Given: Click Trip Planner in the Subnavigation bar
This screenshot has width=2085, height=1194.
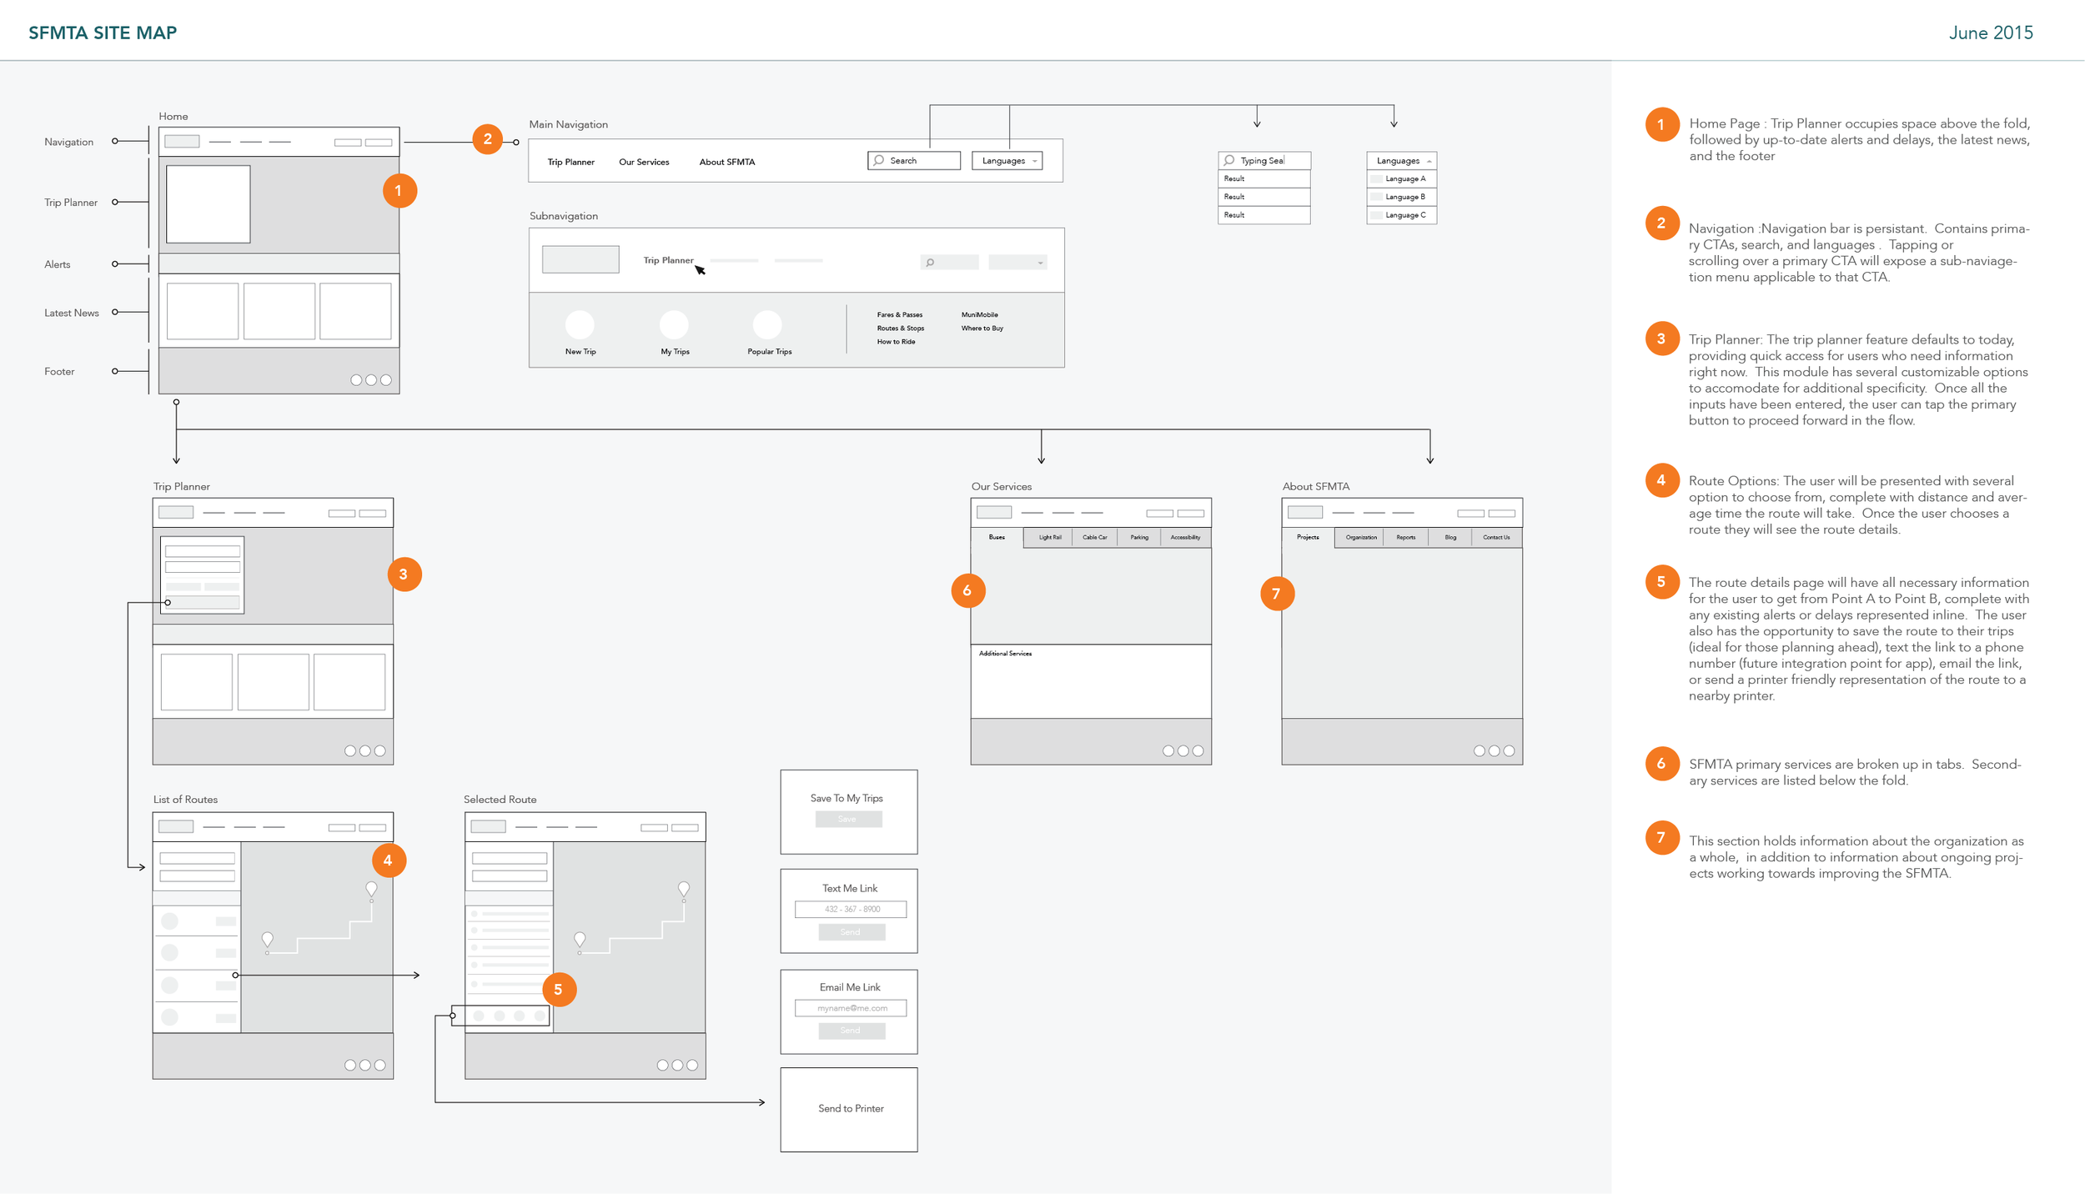Looking at the screenshot, I should [668, 260].
